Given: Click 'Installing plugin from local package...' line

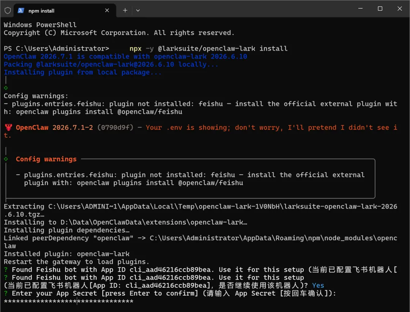Looking at the screenshot, I should 83,72.
